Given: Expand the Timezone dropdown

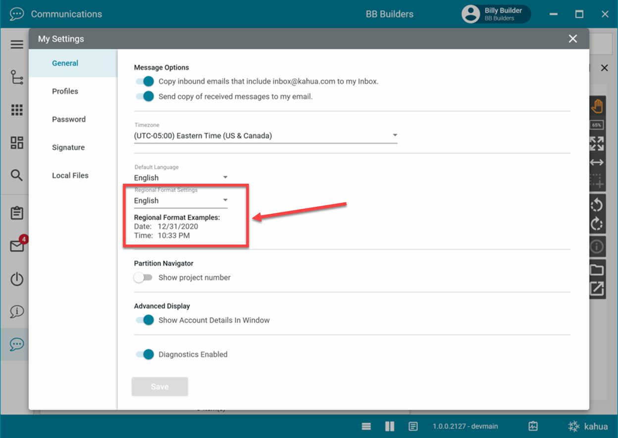Looking at the screenshot, I should [x=265, y=136].
